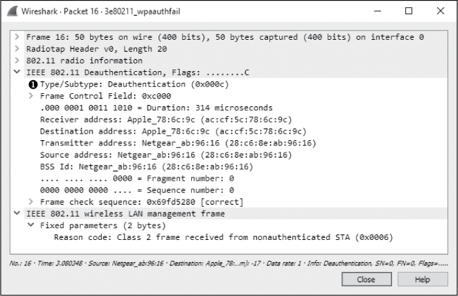The height and width of the screenshot is (296, 458).
Task: Select the Type/Subtype: Deauthentication line
Action: coord(134,84)
